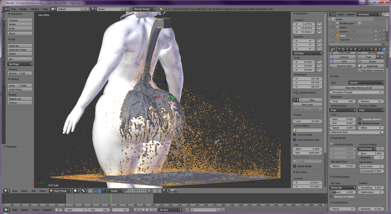The width and height of the screenshot is (391, 214).
Task: Click the lock icon beside Location X
Action: point(319,24)
